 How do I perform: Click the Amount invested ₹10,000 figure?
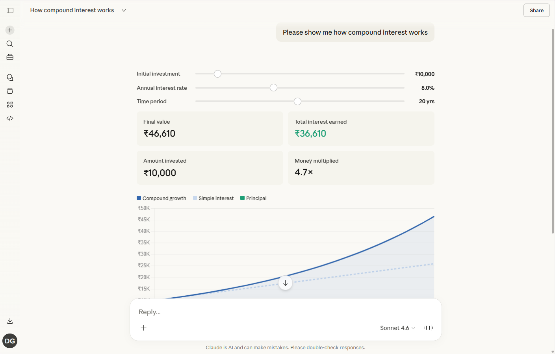pos(160,173)
